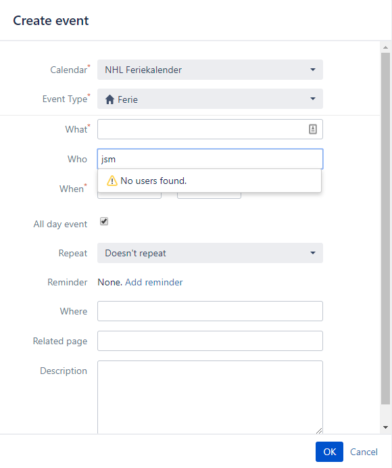Click into the What text field
Viewport: 392px width, 468px height.
point(203,129)
